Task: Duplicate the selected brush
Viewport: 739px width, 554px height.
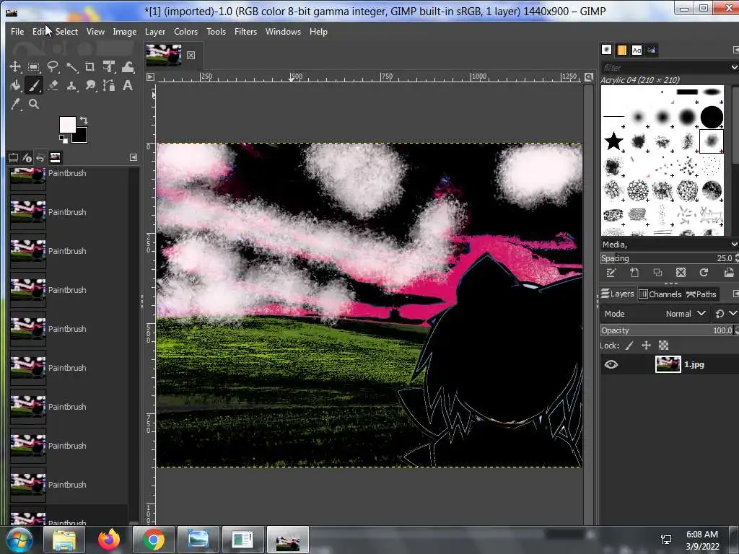Action: pyautogui.click(x=657, y=272)
